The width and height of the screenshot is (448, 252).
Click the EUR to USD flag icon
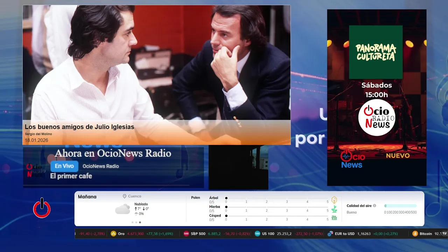coord(330,234)
